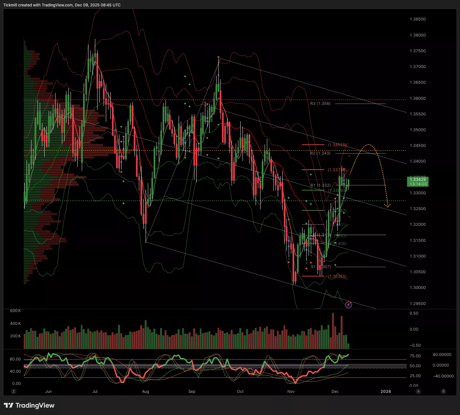This screenshot has height=415, width=460.
Task: Click the R2 (1.343) pivot label
Action: (x=320, y=153)
